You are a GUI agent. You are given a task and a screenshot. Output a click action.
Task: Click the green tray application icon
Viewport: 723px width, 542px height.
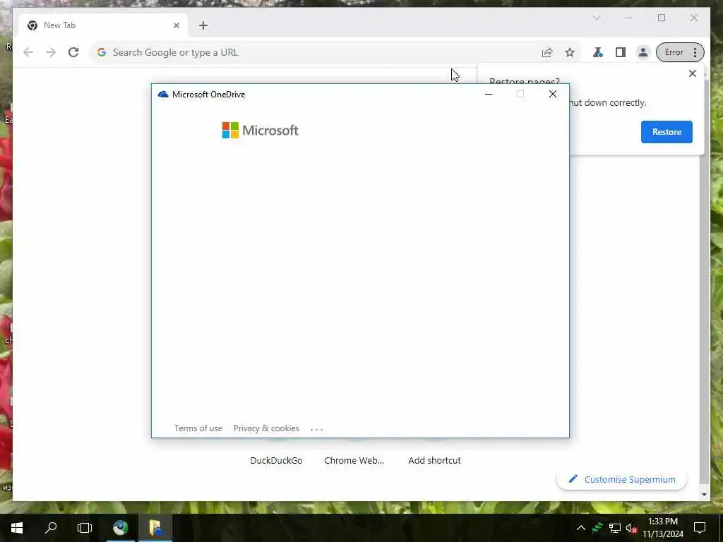click(597, 528)
